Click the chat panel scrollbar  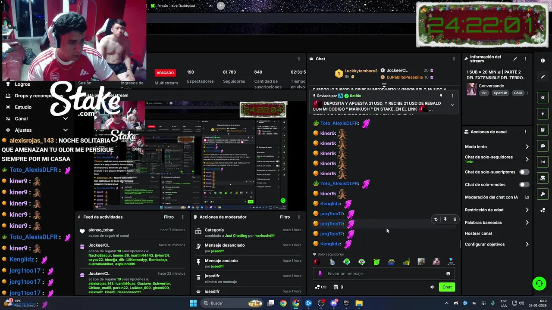[460, 244]
